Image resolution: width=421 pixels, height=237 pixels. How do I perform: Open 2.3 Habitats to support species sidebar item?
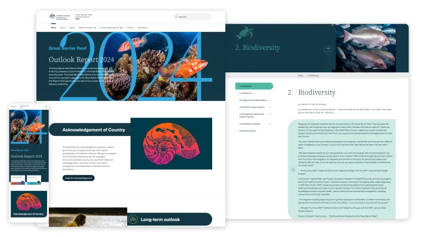[x=252, y=107]
